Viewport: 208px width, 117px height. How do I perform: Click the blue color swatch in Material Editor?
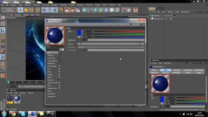(x=79, y=32)
